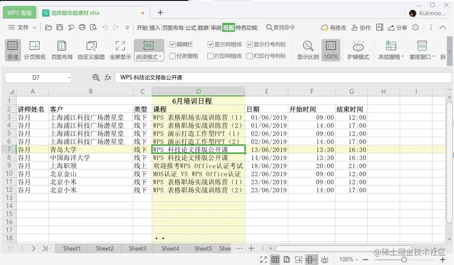Open status bar reading mode dropdown

click(316, 260)
